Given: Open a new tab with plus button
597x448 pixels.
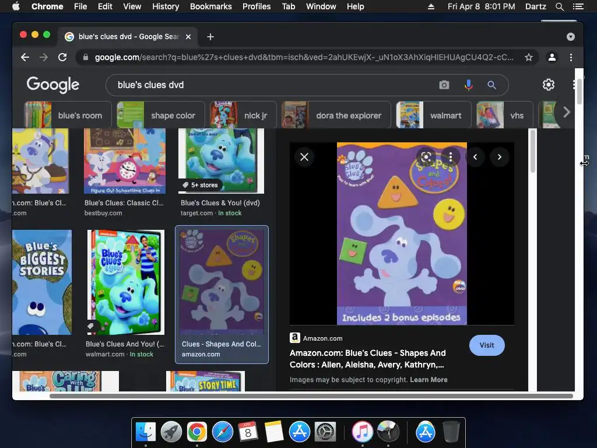Looking at the screenshot, I should point(210,37).
